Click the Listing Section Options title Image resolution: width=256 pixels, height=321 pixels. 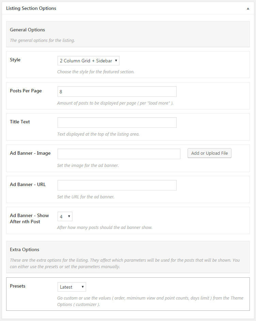click(31, 8)
